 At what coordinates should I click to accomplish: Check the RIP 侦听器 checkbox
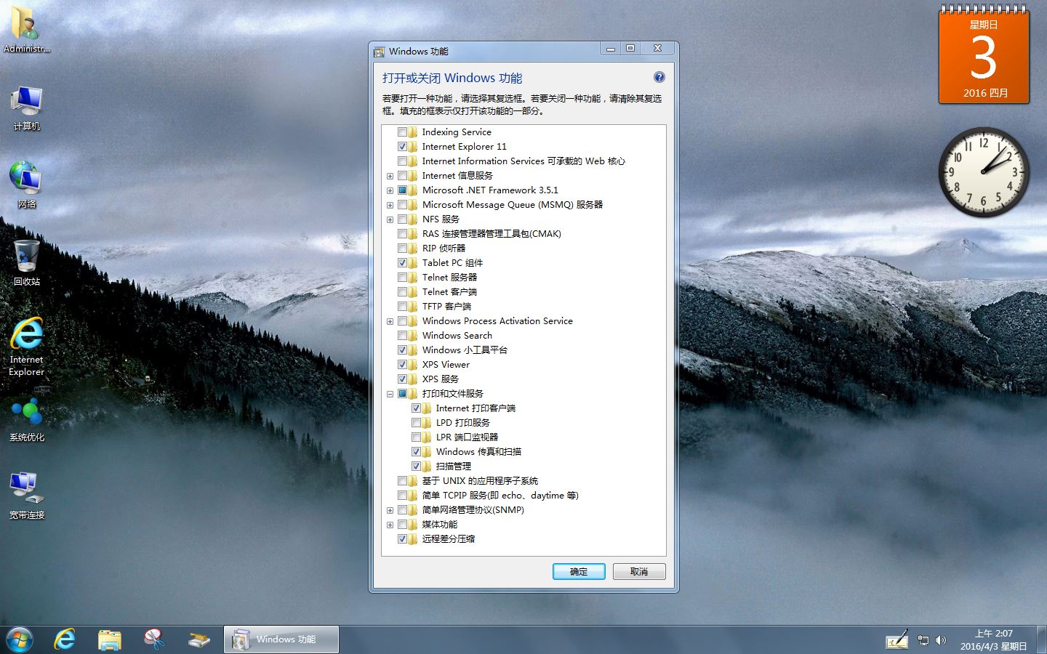tap(402, 248)
